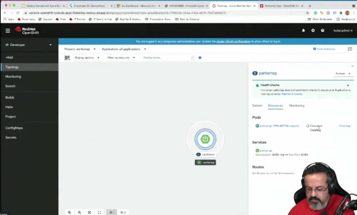The width and height of the screenshot is (357, 215).
Task: Click the blue info icon beside search
Action: 200,58
